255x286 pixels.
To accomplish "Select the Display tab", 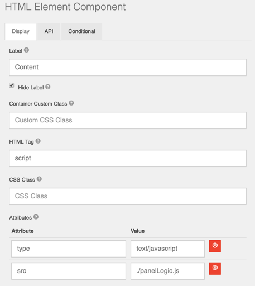I will click(21, 31).
